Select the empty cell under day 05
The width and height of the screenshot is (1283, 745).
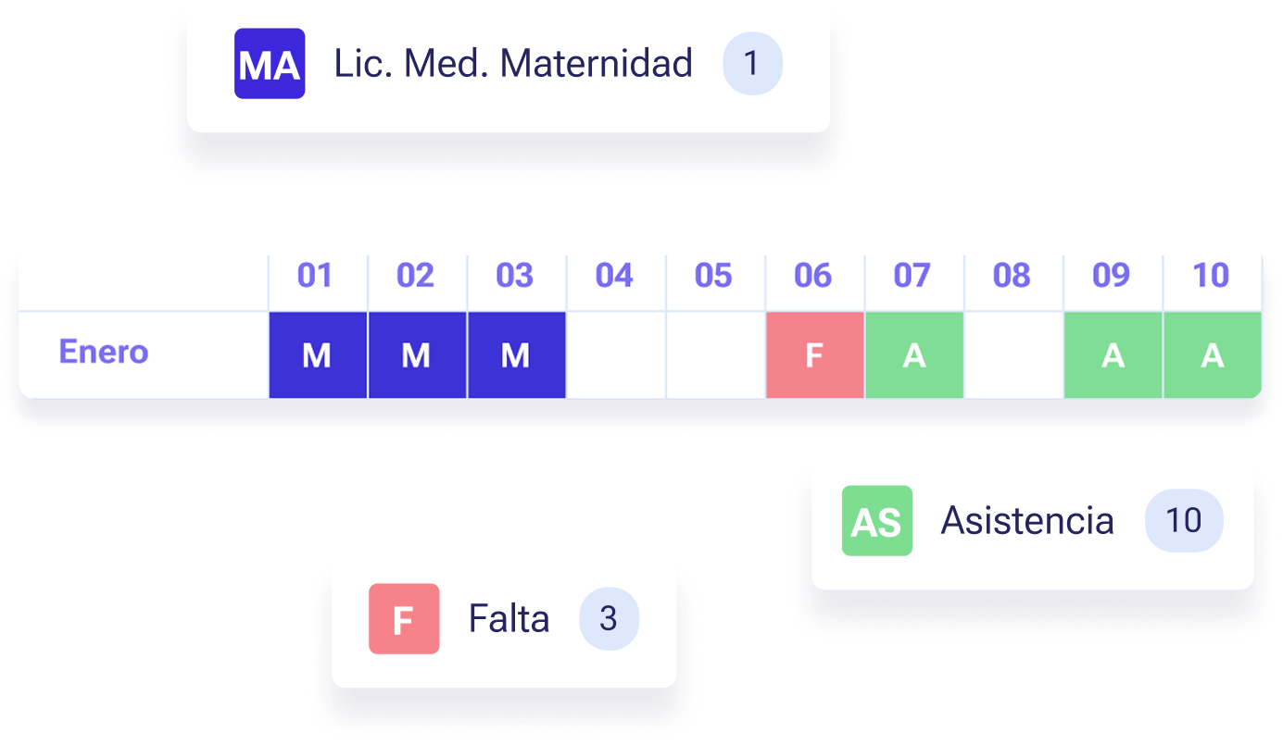[x=714, y=355]
